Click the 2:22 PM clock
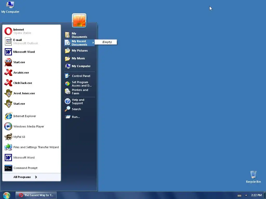 (256, 195)
